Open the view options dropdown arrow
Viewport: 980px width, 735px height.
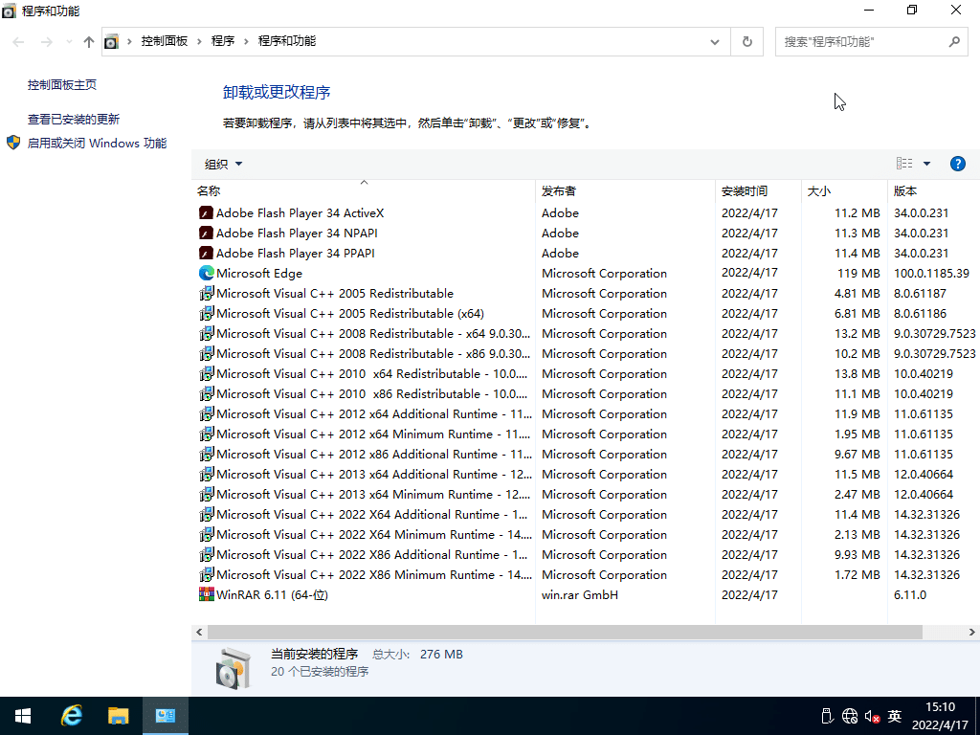click(926, 164)
